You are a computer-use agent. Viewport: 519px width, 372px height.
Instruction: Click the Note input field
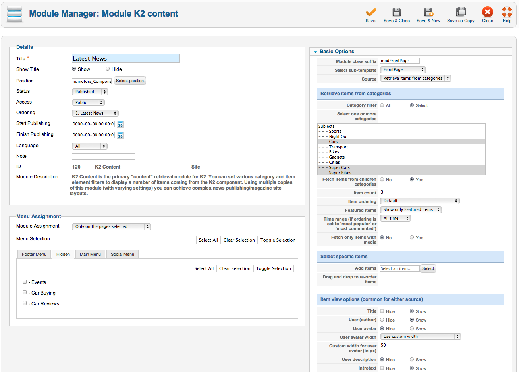(x=104, y=157)
